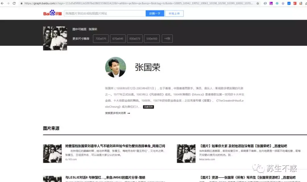Open the blue square extension icon

pos(289,3)
